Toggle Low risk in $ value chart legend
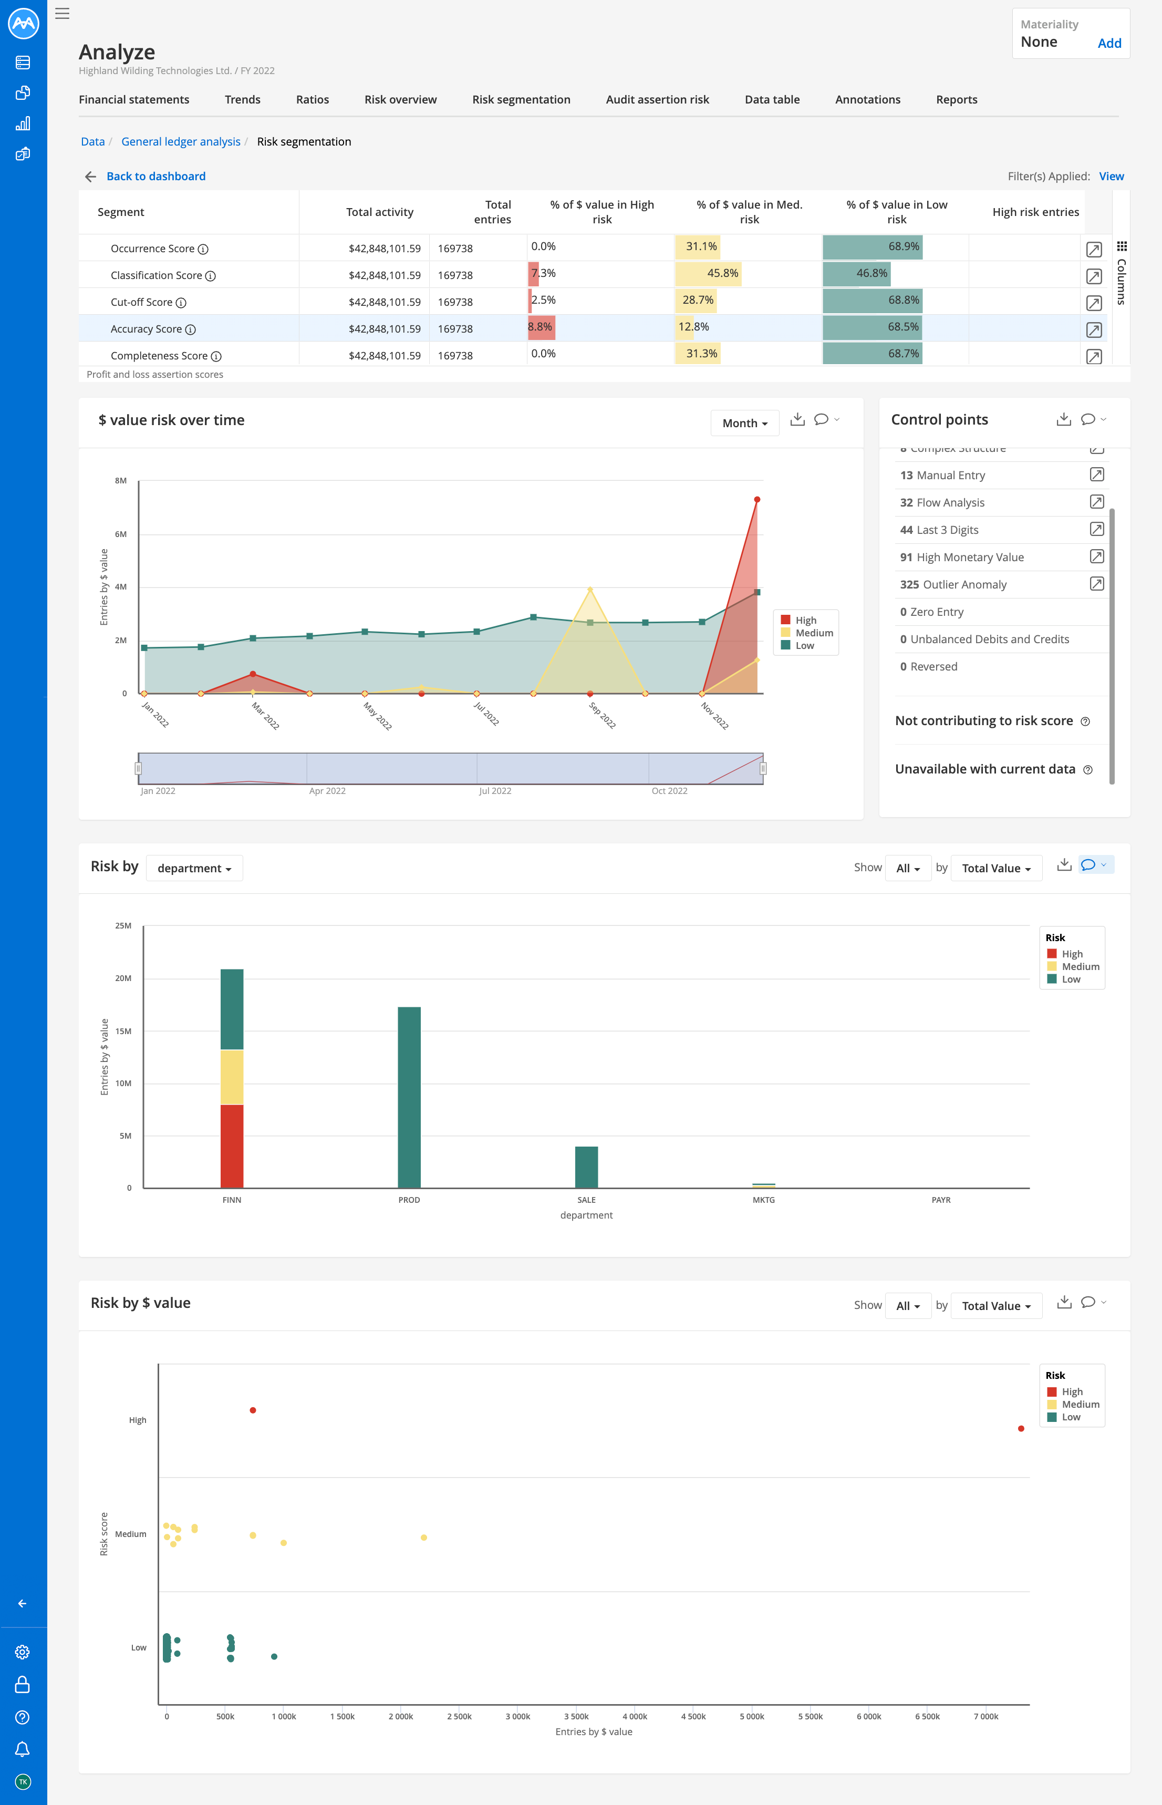Viewport: 1162px width, 1805px height. click(1064, 1417)
